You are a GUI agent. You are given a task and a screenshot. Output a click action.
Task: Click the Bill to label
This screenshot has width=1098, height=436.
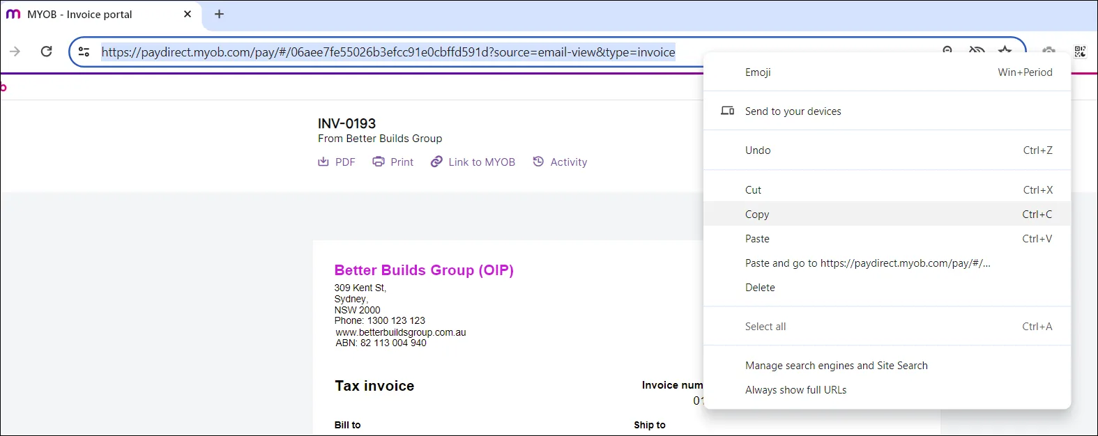[347, 425]
